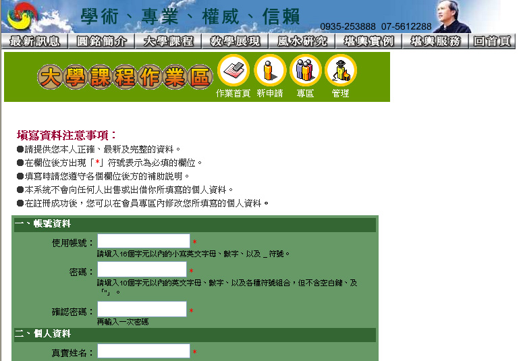Image resolution: width=521 pixels, height=361 pixels.
Task: Click the 再輸入一次密碼 hint text
Action: (123, 322)
